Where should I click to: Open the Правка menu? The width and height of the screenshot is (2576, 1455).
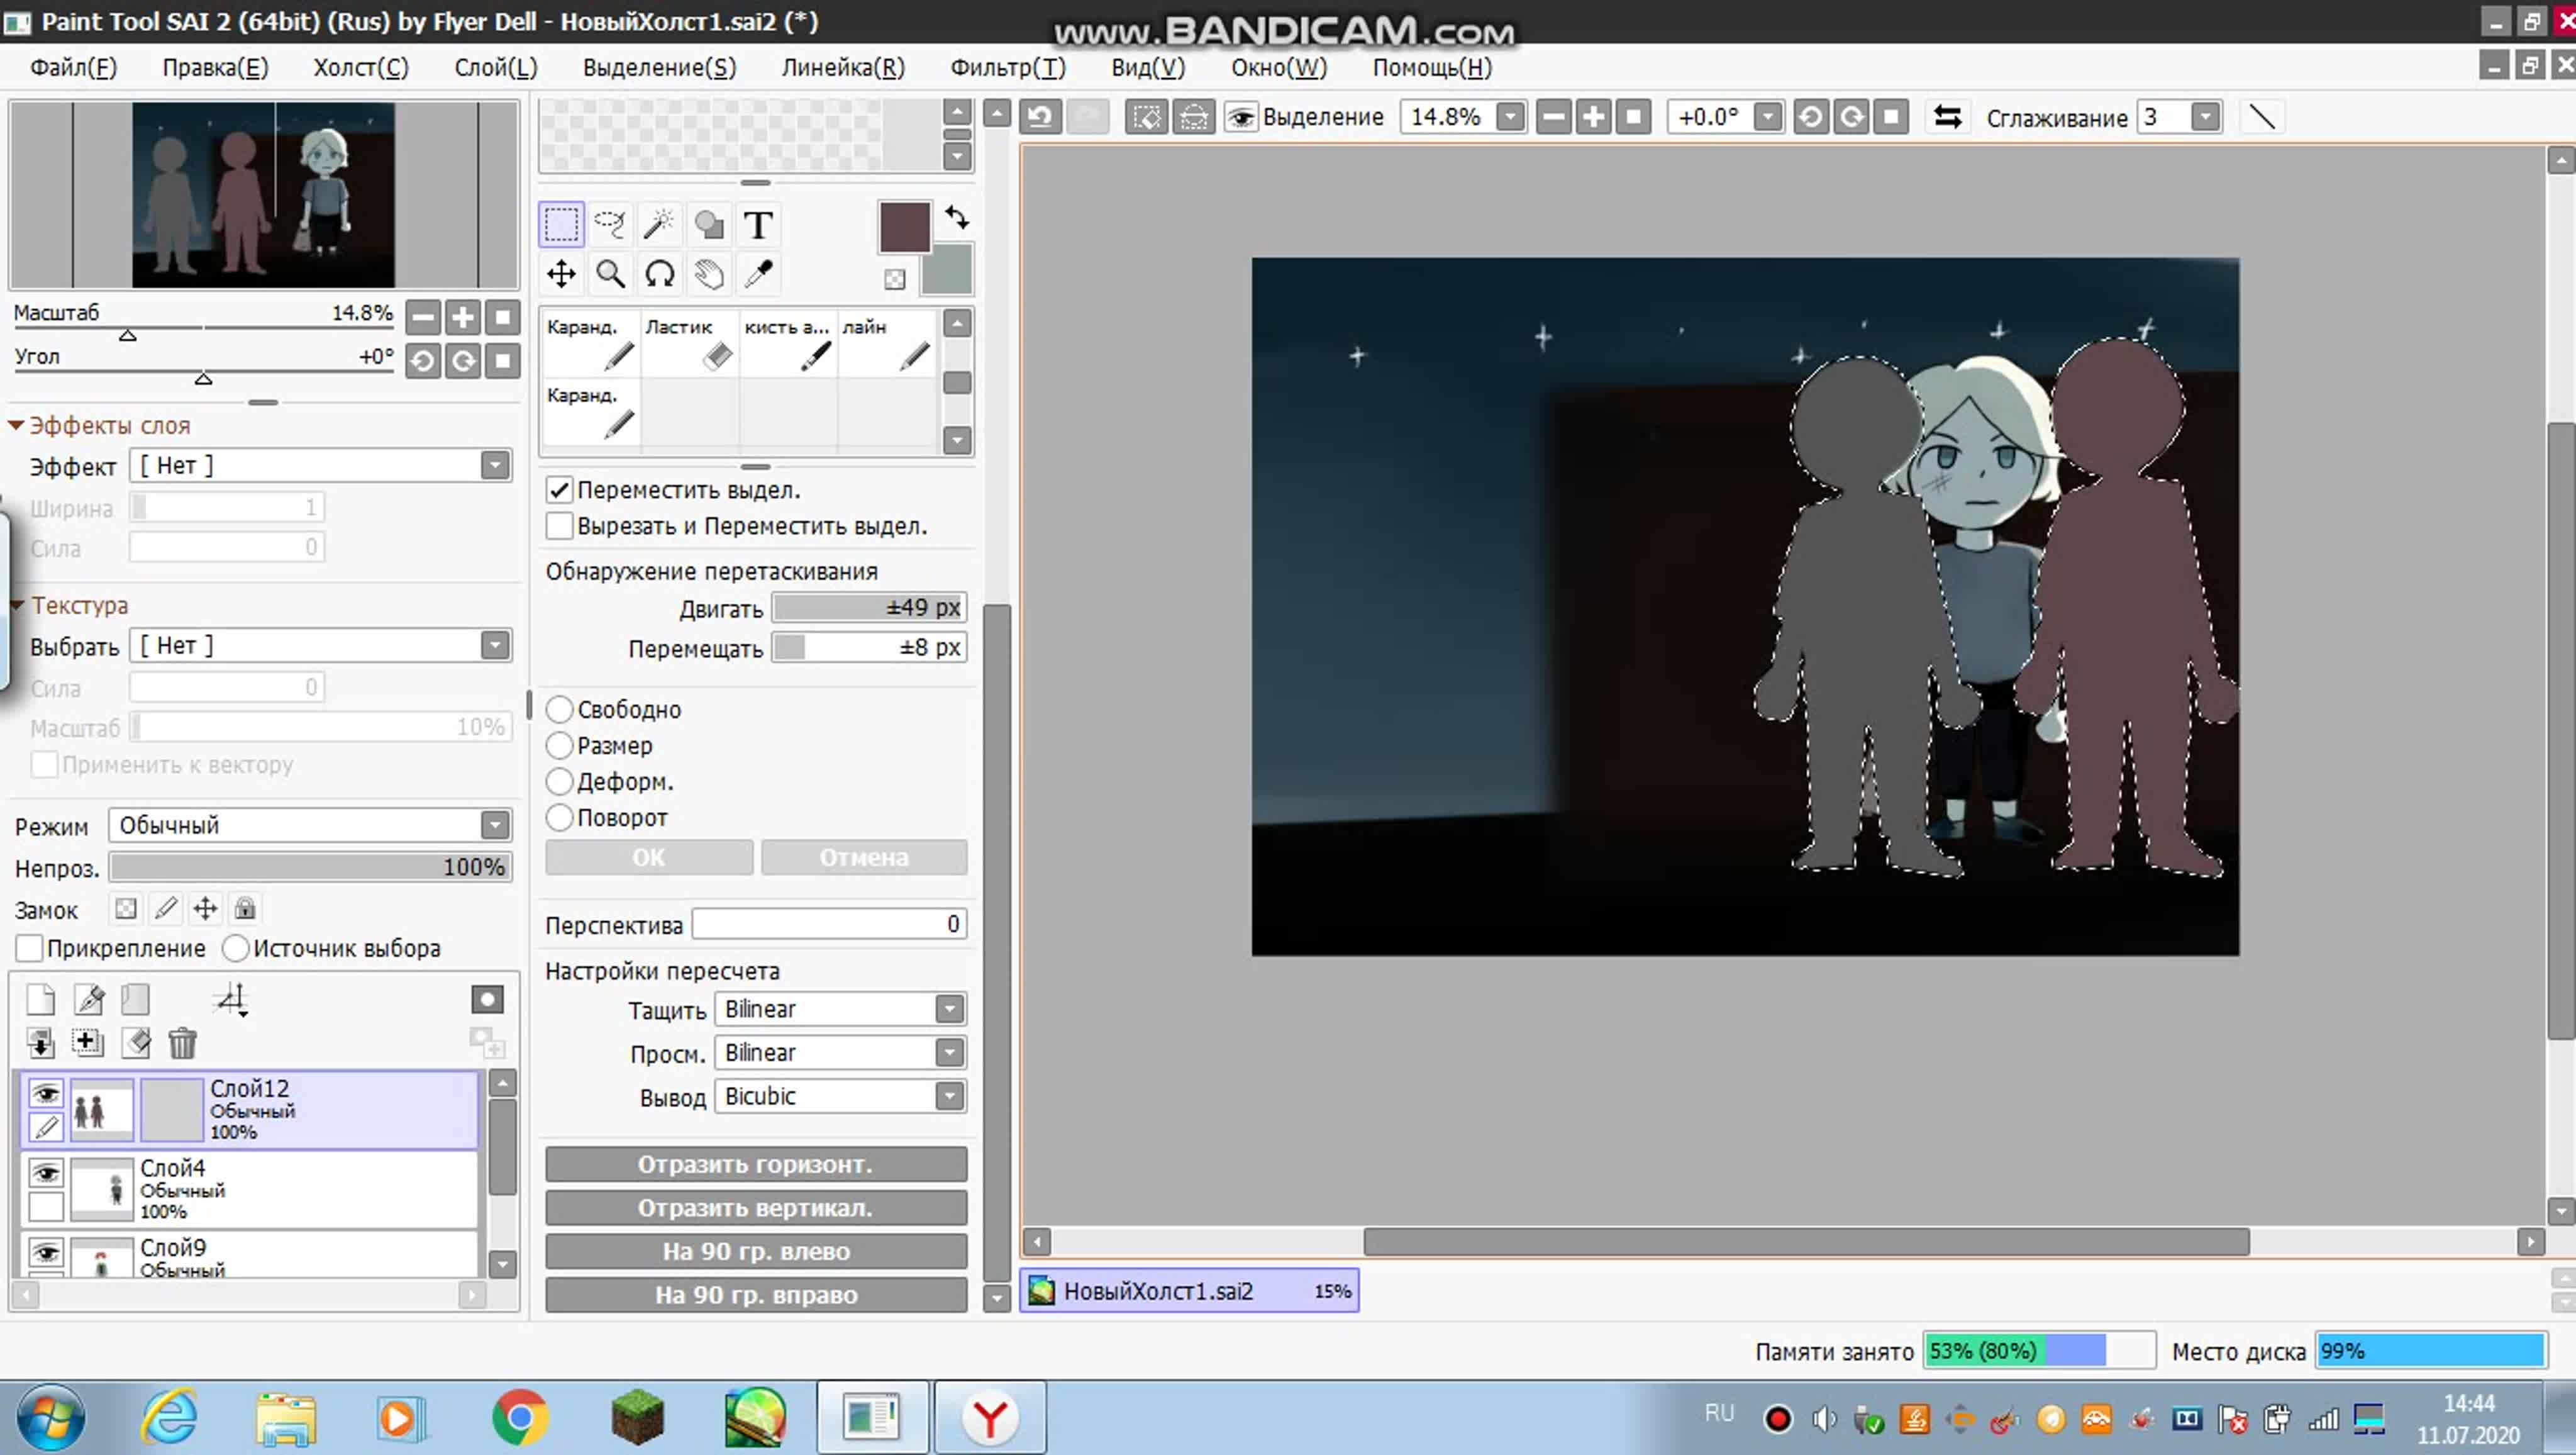[x=215, y=67]
